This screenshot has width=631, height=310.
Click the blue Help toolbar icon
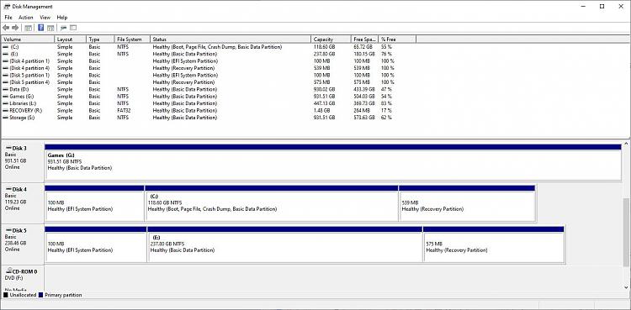[40, 28]
